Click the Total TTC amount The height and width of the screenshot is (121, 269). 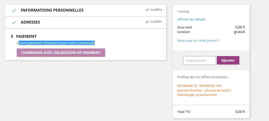click(240, 112)
